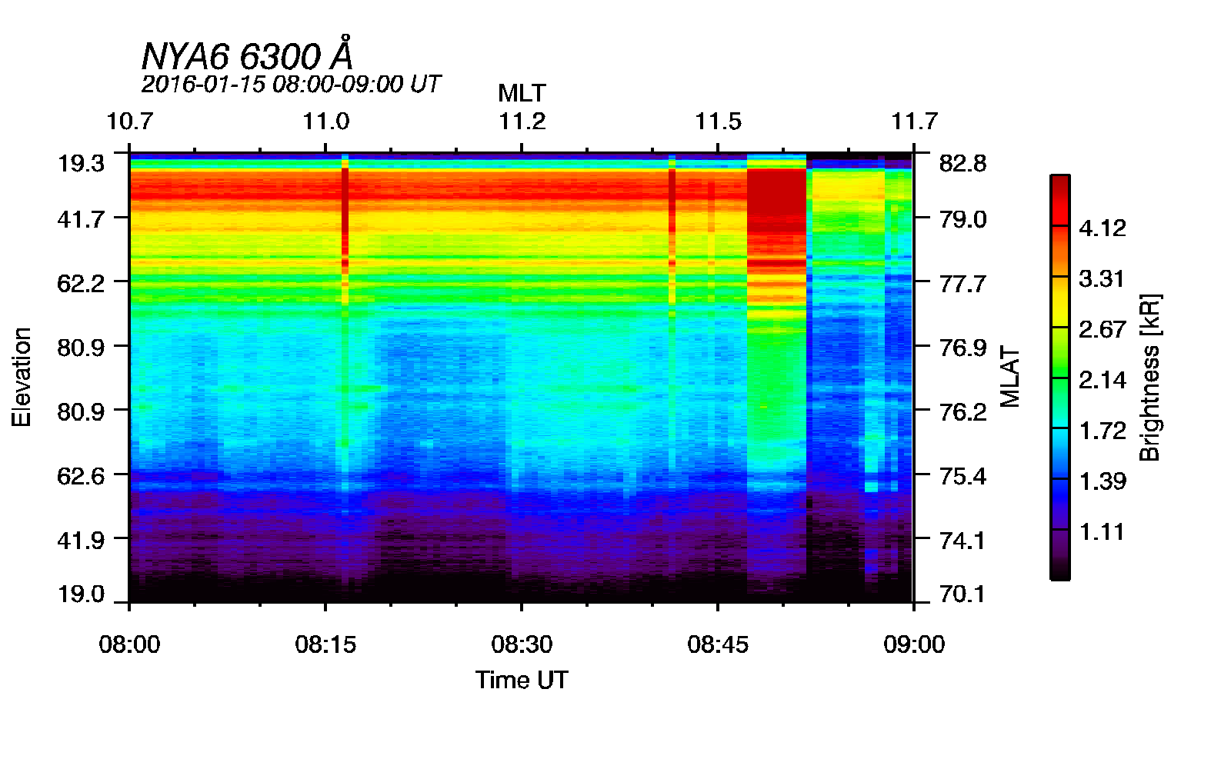This screenshot has height=769, width=1231.
Task: Click colorbar label 4.12
Action: click(x=1103, y=228)
